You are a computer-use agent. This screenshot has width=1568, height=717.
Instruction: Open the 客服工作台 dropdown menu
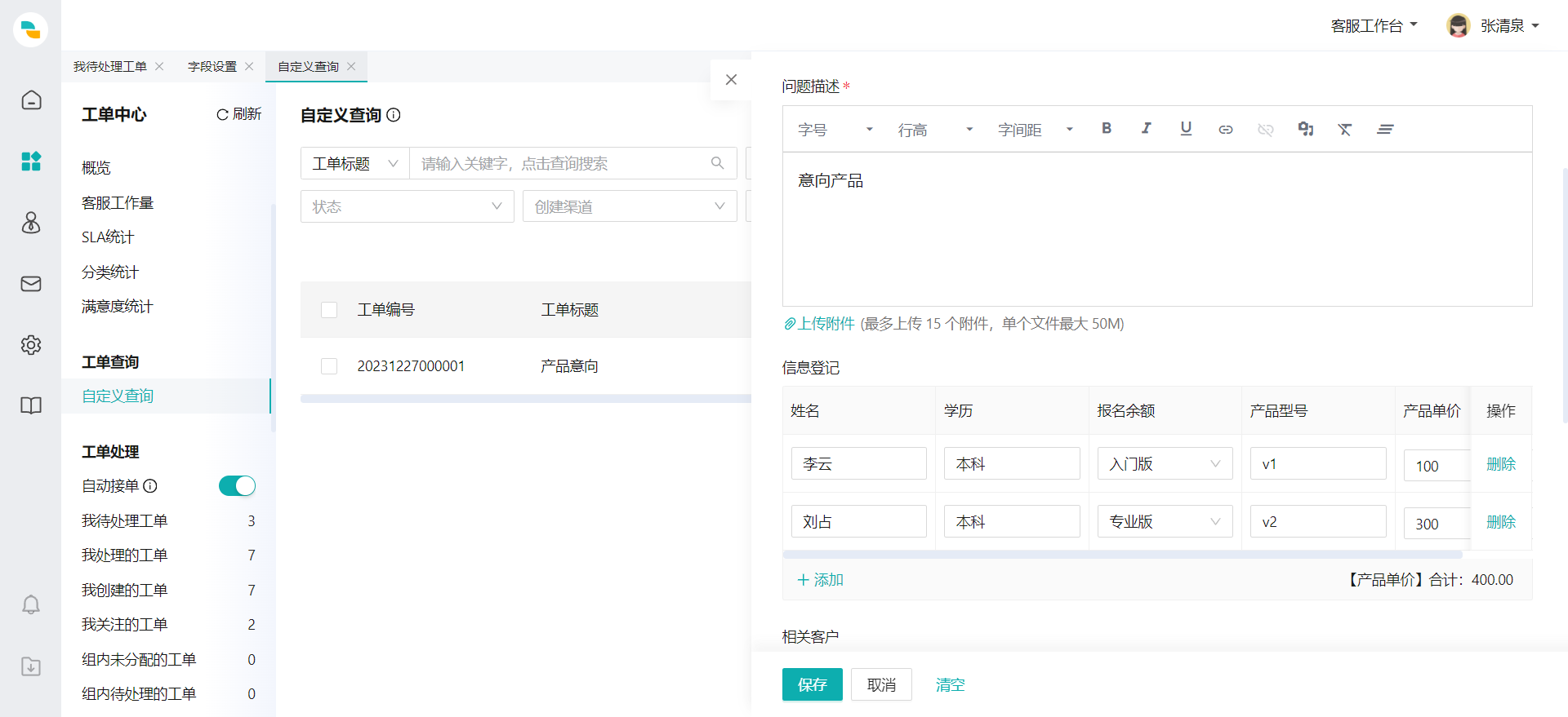pyautogui.click(x=1374, y=25)
